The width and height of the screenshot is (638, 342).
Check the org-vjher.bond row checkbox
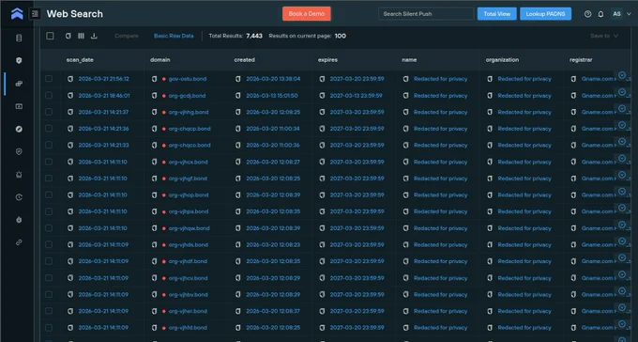49,311
